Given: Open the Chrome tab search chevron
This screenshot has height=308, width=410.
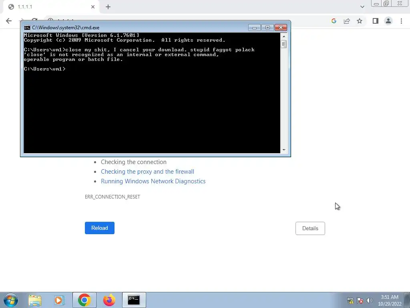Looking at the screenshot, I should pyautogui.click(x=362, y=7).
